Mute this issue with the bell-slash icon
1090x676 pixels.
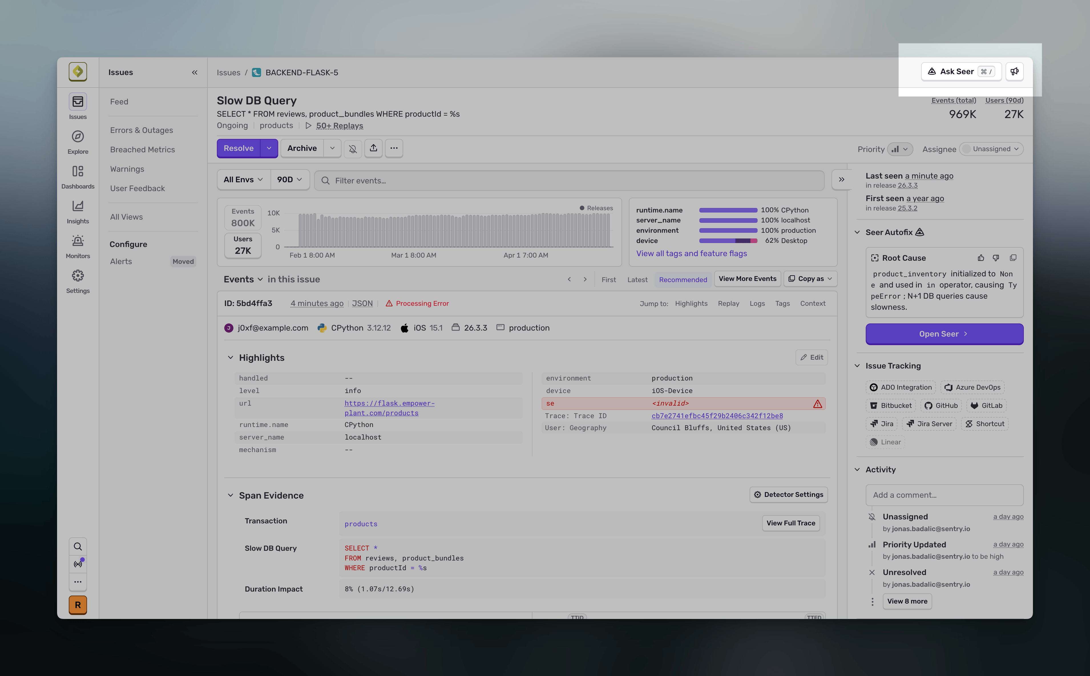(x=352, y=148)
